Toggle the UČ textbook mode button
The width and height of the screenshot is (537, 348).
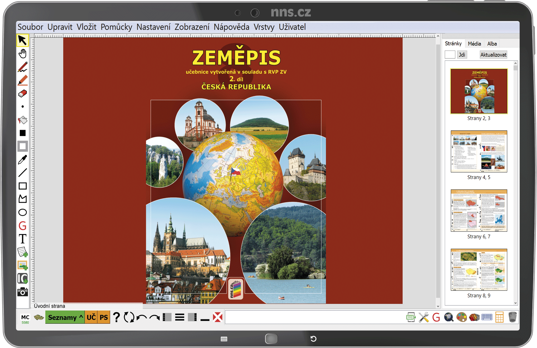pos(91,317)
